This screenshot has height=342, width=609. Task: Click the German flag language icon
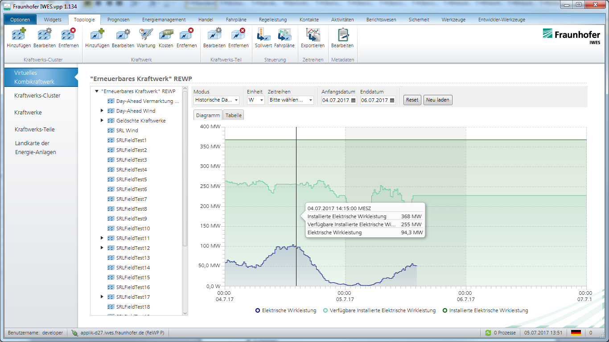point(576,333)
